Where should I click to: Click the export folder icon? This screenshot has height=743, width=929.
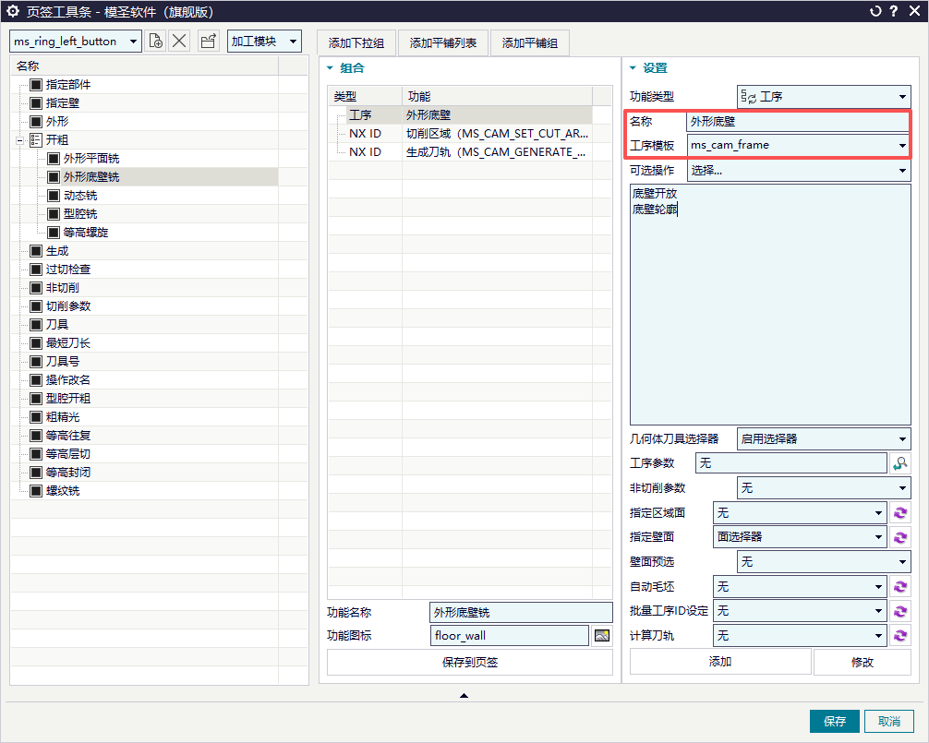click(x=209, y=41)
